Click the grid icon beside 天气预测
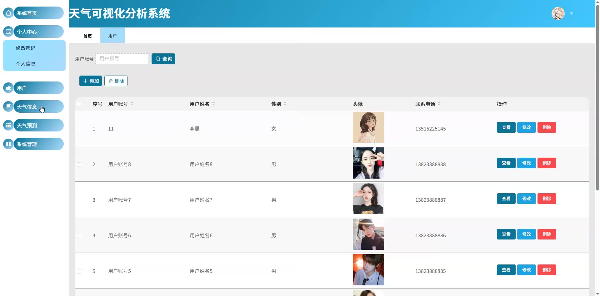The height and width of the screenshot is (296, 600). (8, 126)
